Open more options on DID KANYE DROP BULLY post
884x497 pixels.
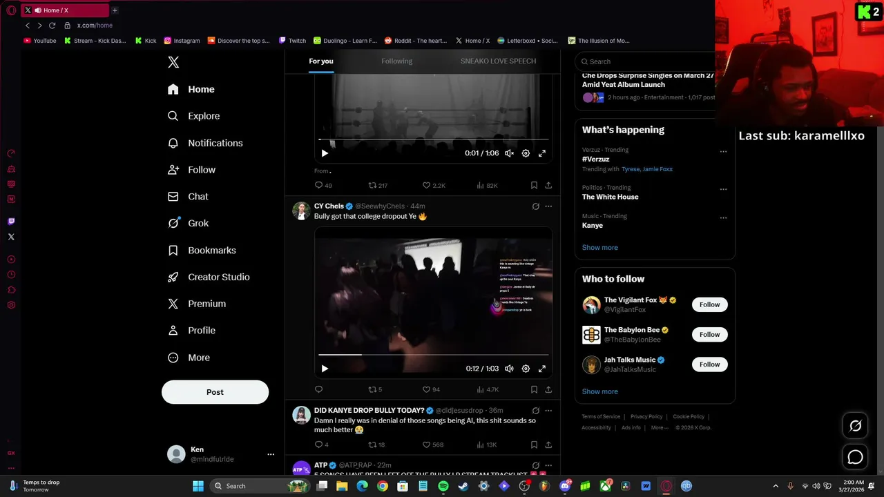coord(548,411)
